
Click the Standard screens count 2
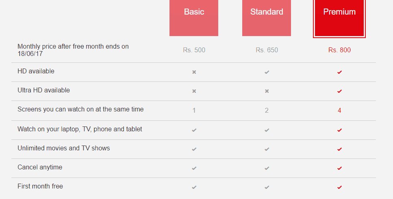click(267, 110)
